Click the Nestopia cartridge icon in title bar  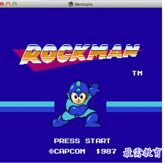tap(71, 4)
